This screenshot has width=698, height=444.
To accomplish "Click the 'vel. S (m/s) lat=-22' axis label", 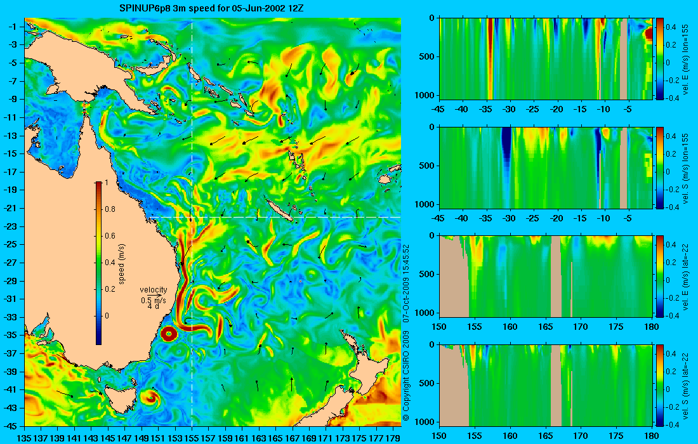I will pos(687,386).
